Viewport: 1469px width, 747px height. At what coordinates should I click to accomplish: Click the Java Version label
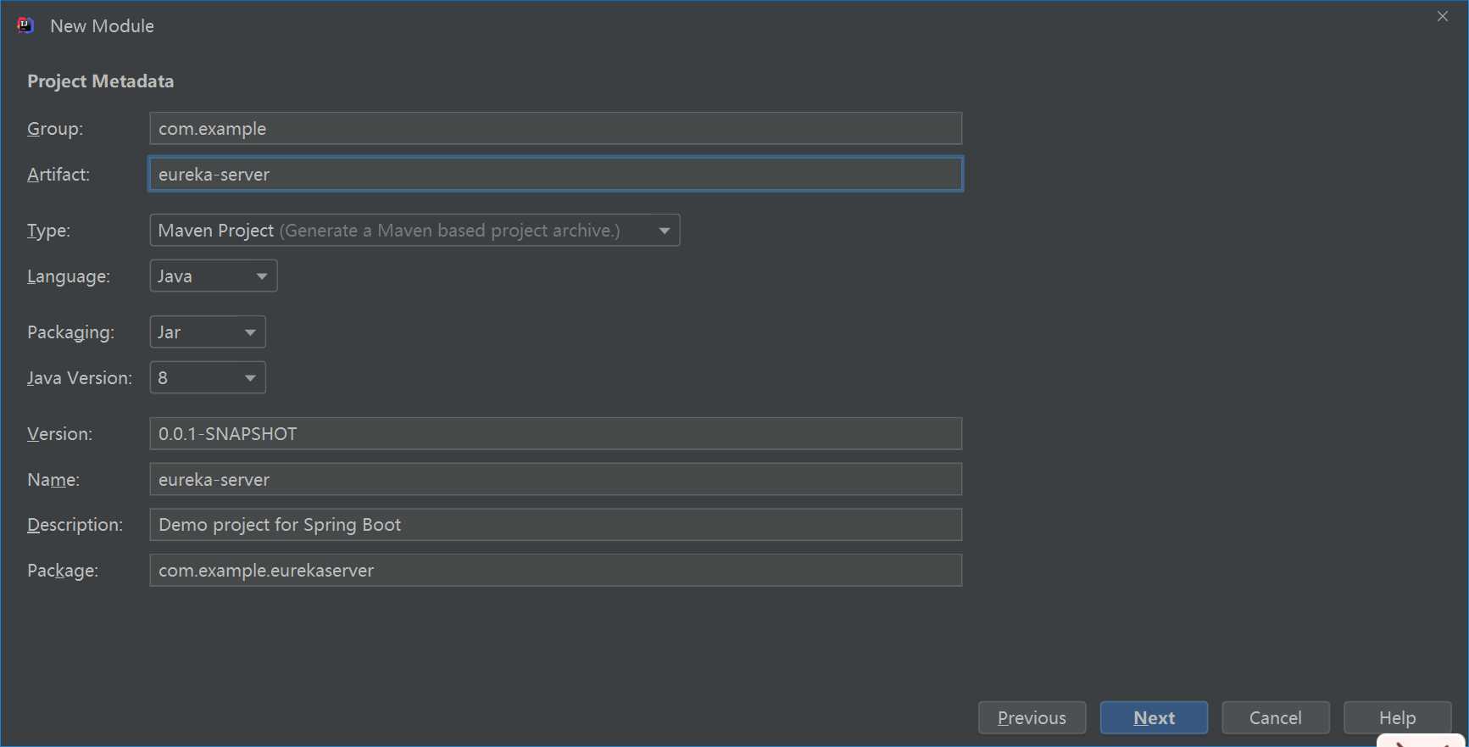pyautogui.click(x=80, y=378)
